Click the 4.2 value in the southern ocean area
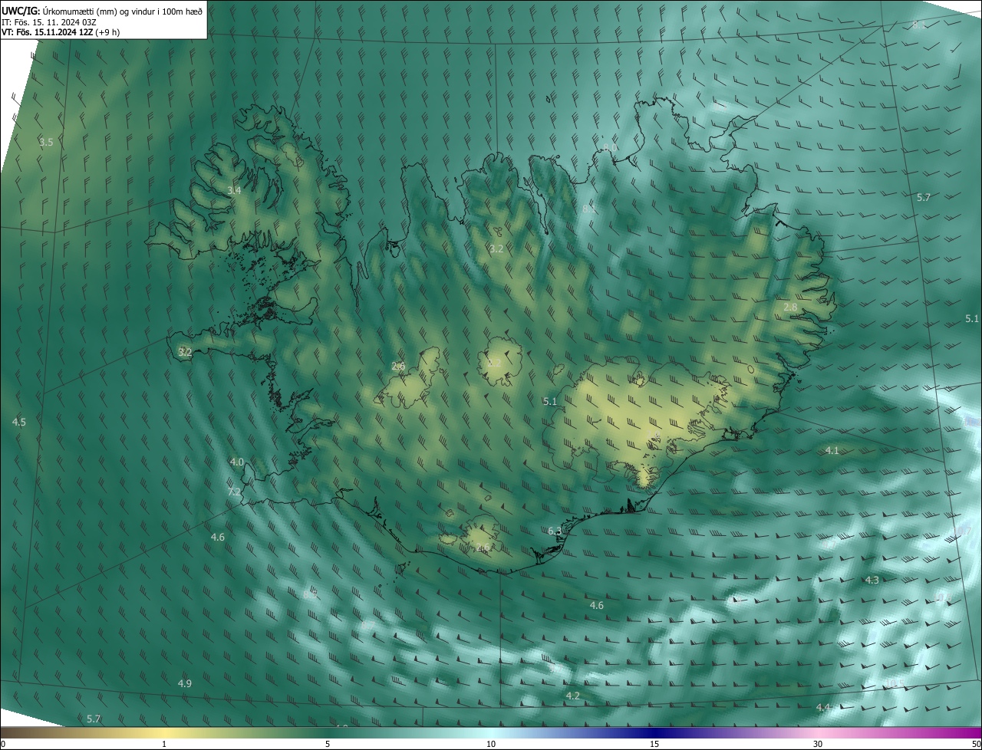 point(572,696)
